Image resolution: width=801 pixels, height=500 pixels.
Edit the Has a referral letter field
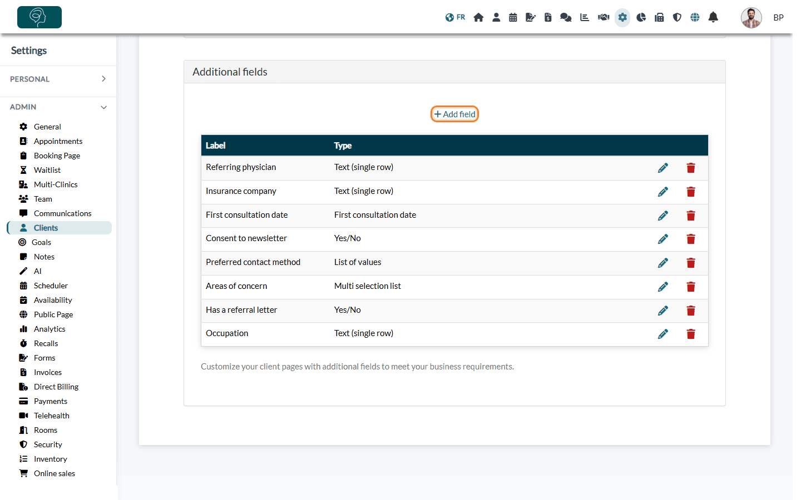[x=663, y=311]
